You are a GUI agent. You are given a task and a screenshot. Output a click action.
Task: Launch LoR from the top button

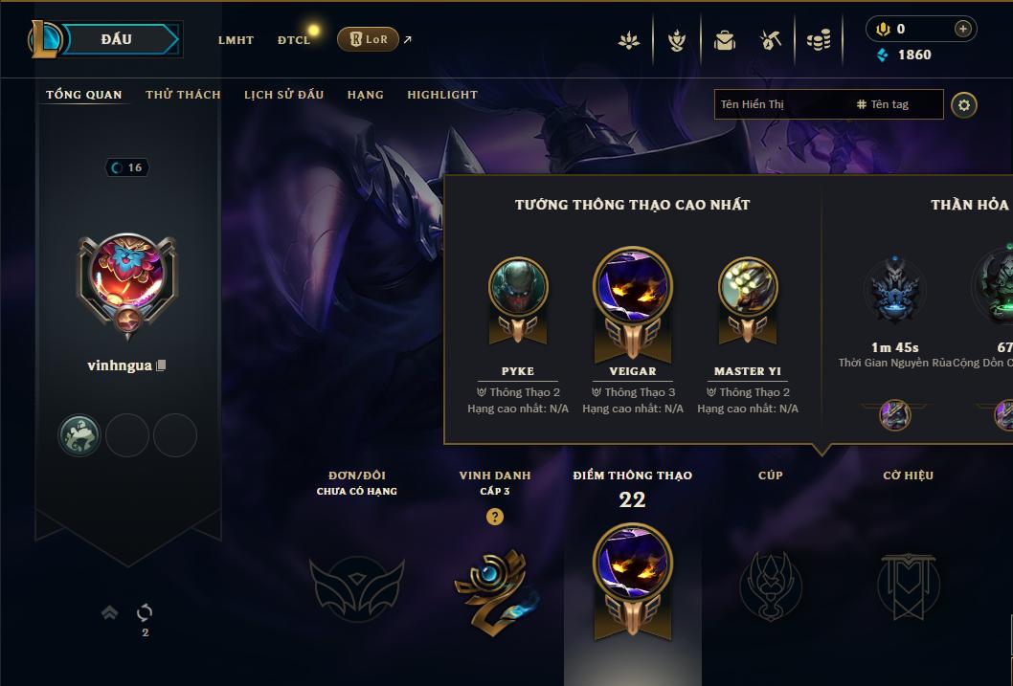coord(369,39)
